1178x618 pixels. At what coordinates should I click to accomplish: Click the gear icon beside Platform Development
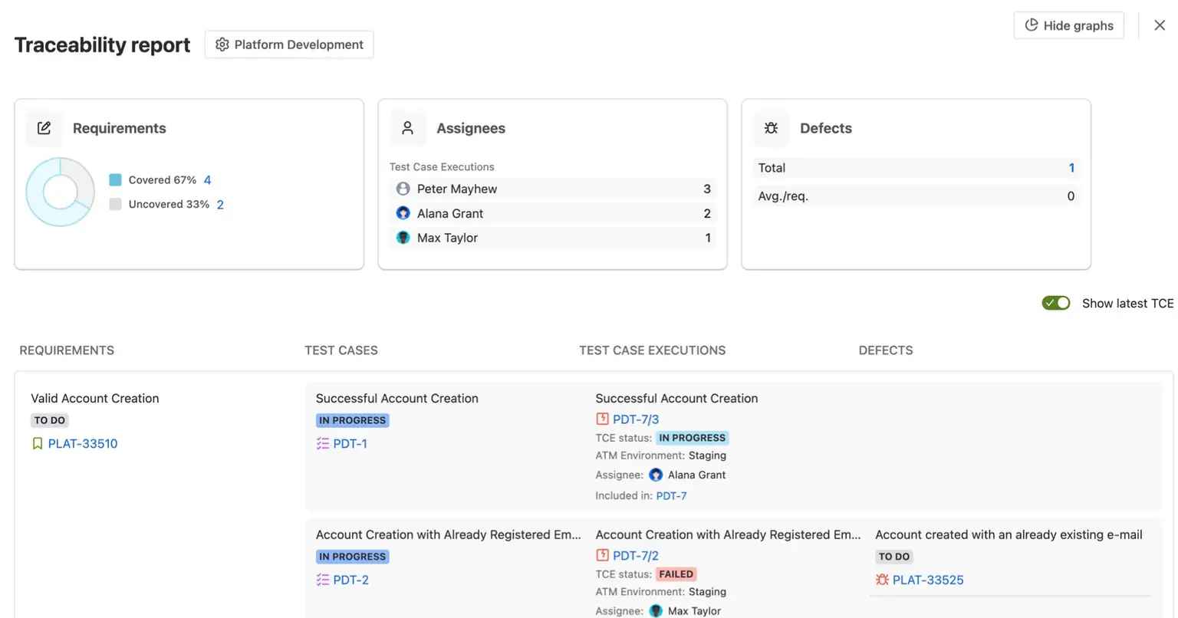pyautogui.click(x=222, y=44)
